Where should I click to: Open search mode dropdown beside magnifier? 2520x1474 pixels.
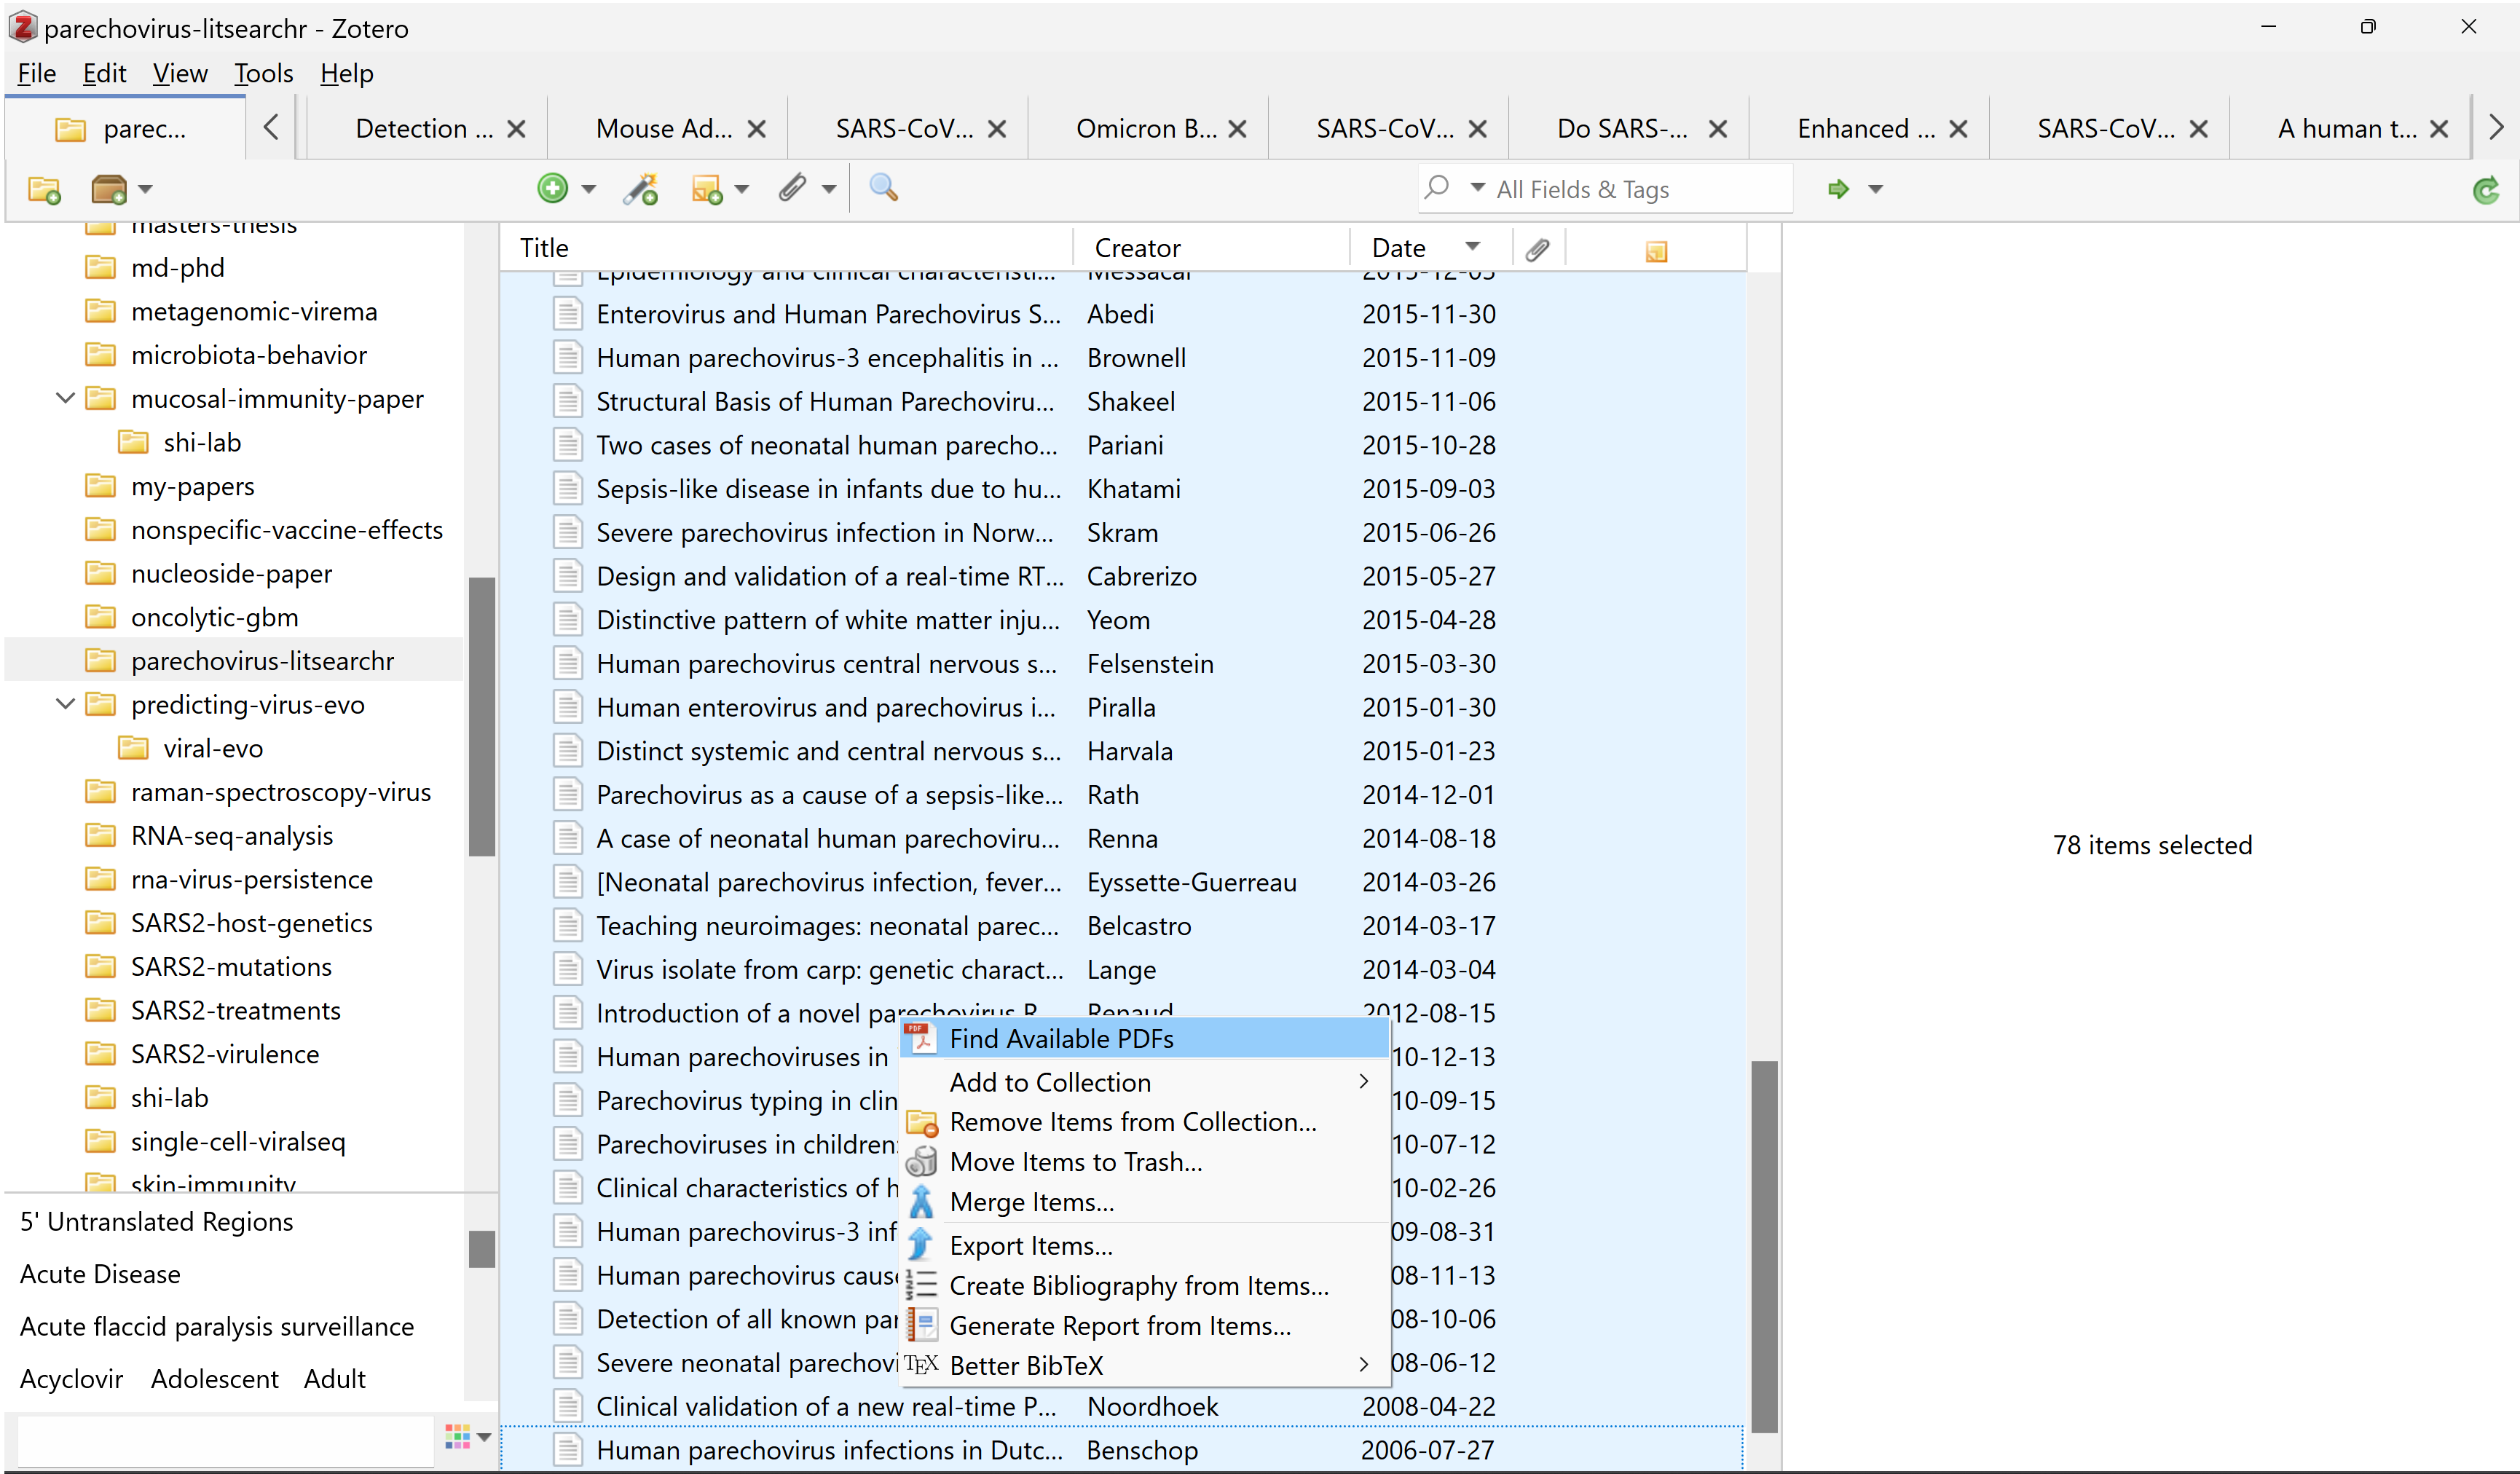(x=1477, y=188)
